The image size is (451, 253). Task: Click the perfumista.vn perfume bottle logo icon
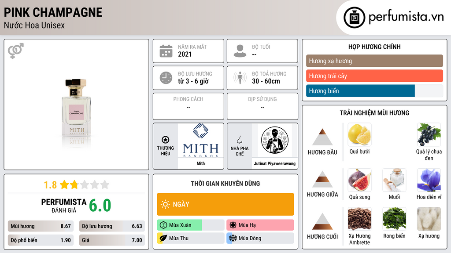tap(354, 18)
